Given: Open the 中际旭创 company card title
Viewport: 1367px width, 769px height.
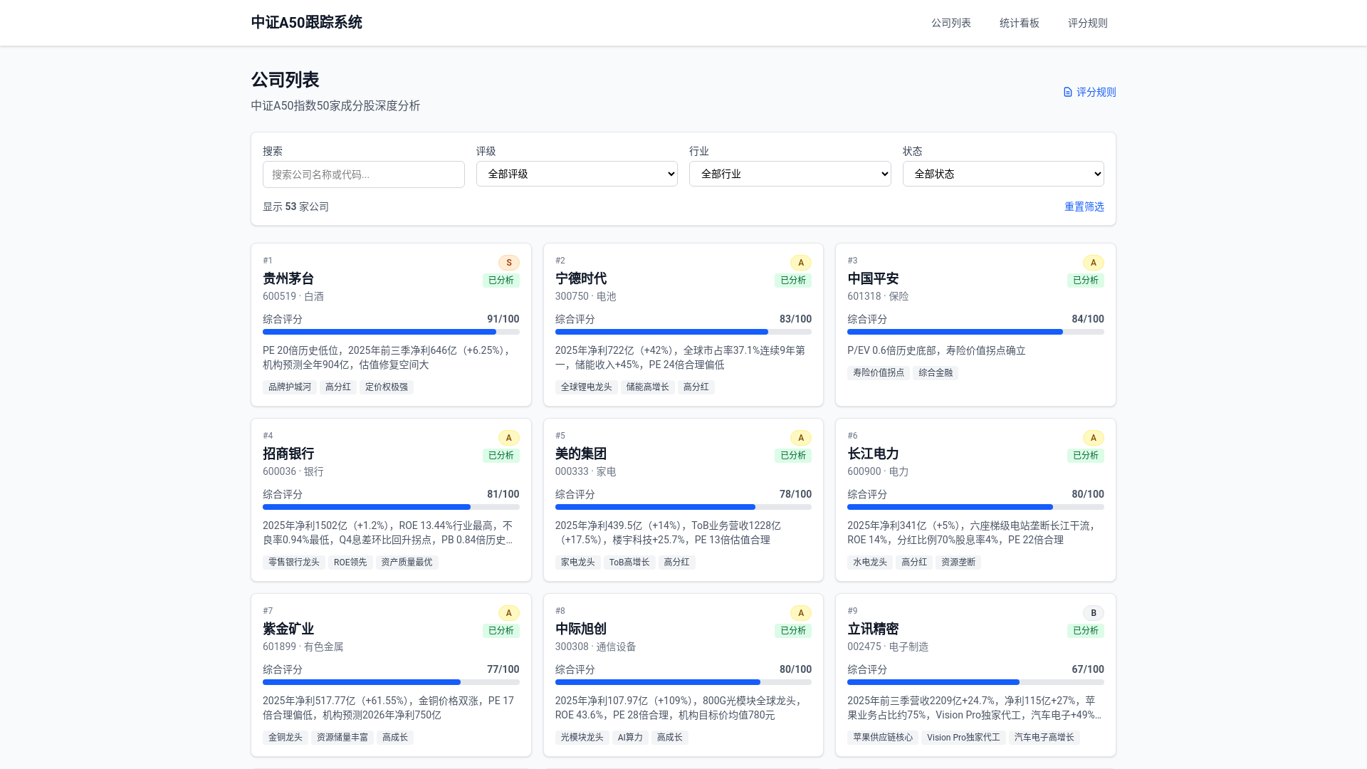Looking at the screenshot, I should (581, 629).
